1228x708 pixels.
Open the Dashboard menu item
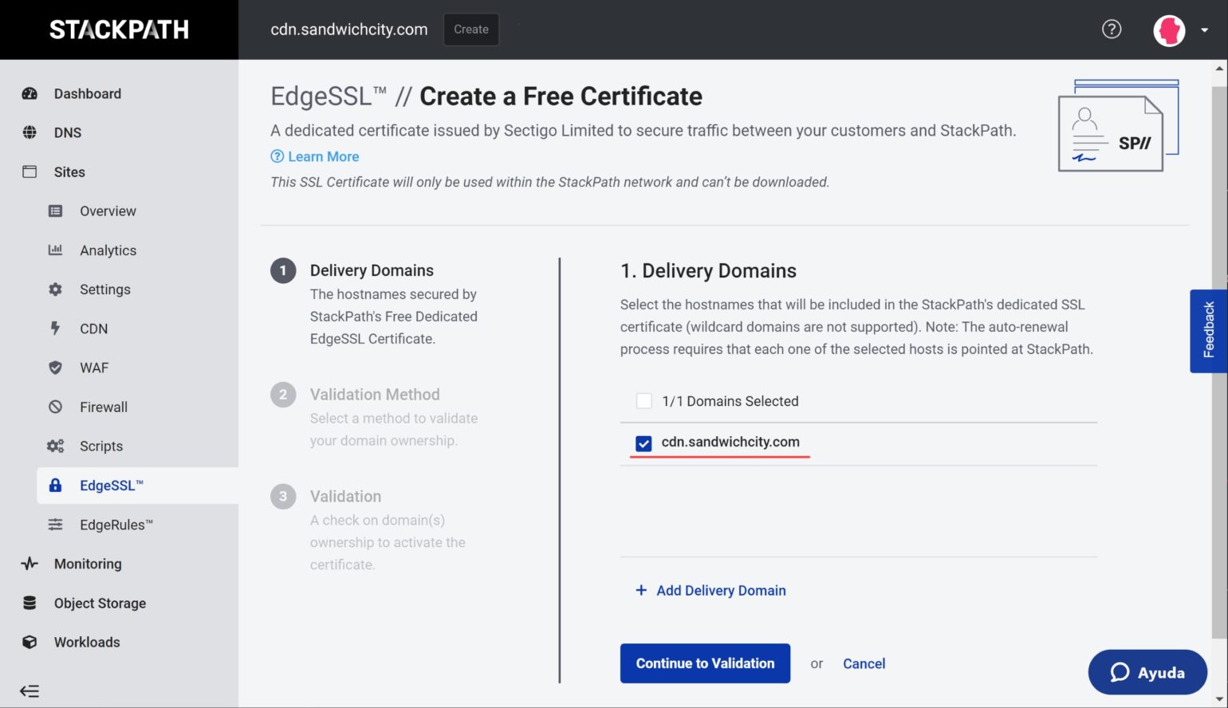(88, 93)
